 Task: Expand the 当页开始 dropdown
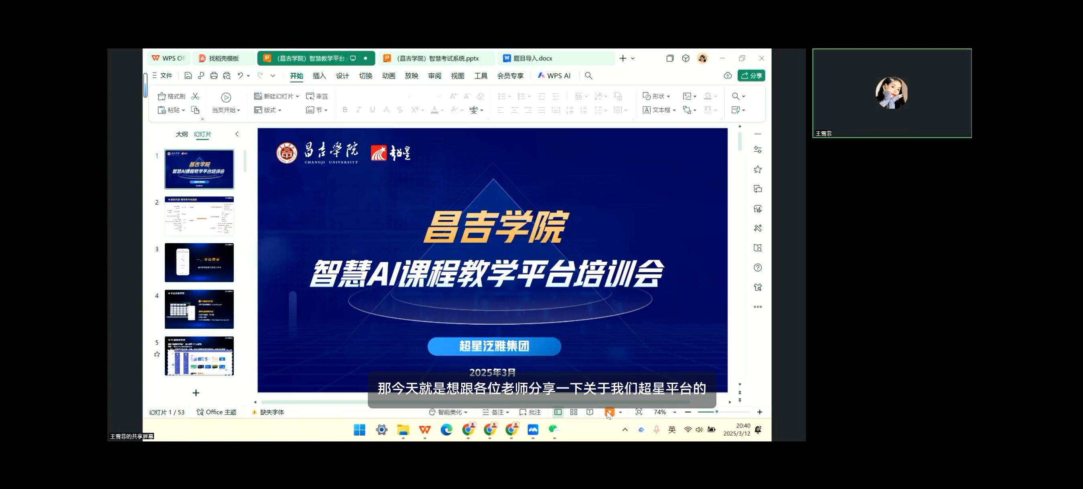click(238, 110)
